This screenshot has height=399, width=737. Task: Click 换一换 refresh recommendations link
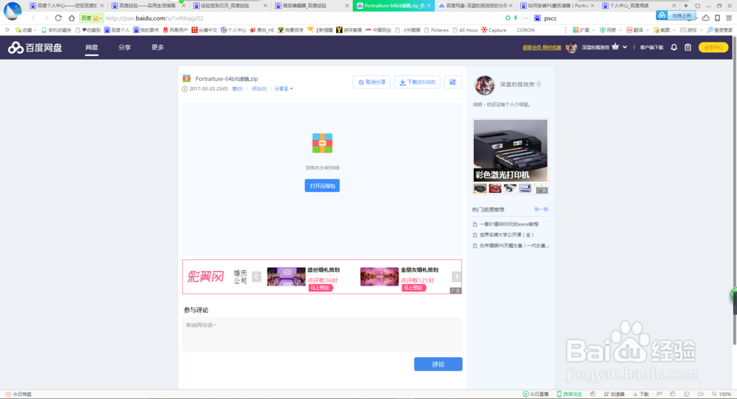[x=541, y=209]
